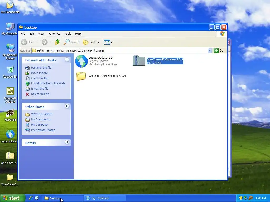Click the safely remove hardware tray icon

[245, 198]
